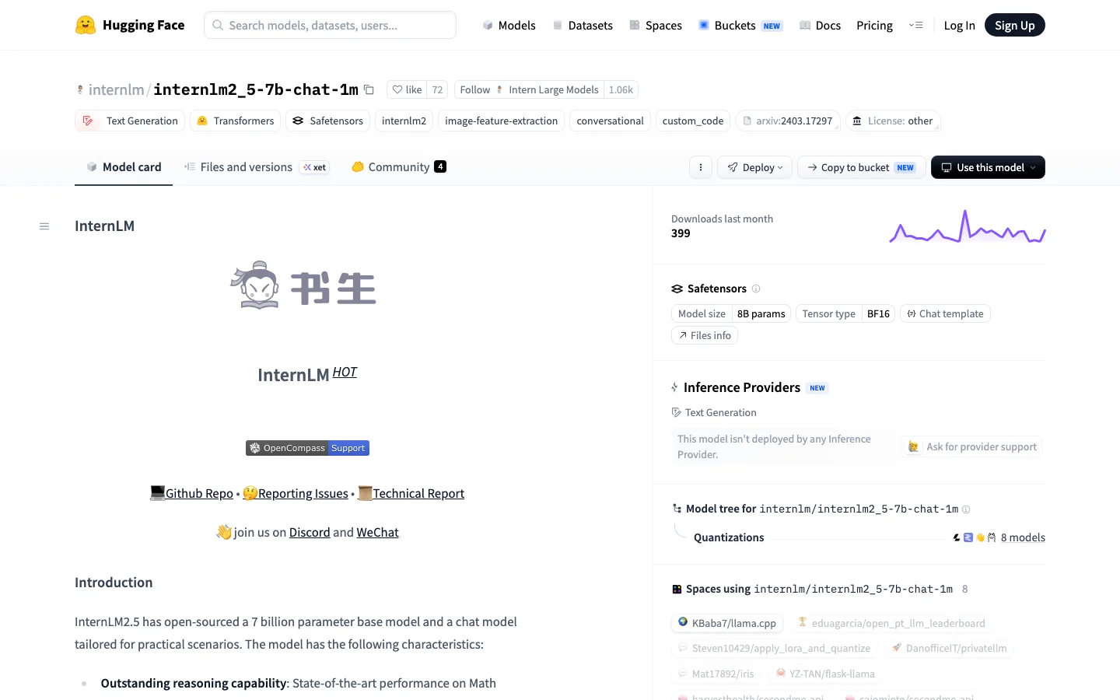Click the downloads last month chart
1120x700 pixels.
pos(967,226)
